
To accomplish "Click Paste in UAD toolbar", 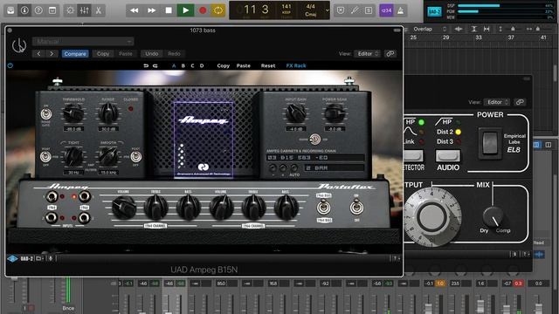I will (244, 65).
